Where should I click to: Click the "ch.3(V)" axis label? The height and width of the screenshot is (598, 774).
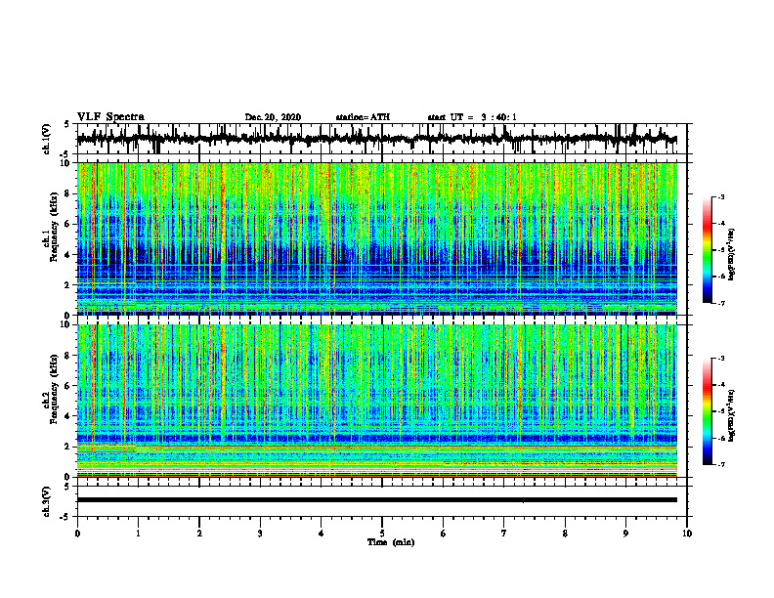coord(47,501)
